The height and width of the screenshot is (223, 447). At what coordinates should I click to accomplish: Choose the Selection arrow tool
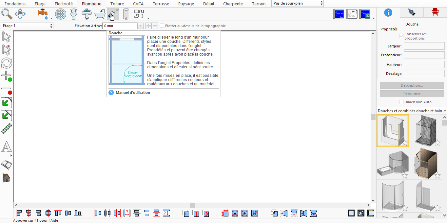coord(7,37)
